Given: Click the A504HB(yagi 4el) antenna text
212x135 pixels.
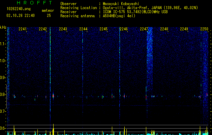Looking at the screenshot, I should [119, 16].
